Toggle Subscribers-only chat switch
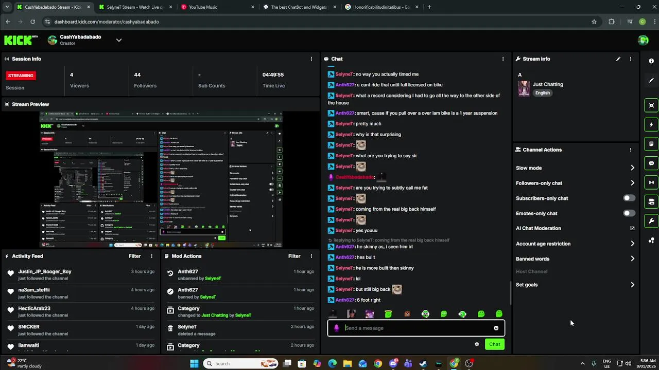The height and width of the screenshot is (370, 659). (629, 198)
